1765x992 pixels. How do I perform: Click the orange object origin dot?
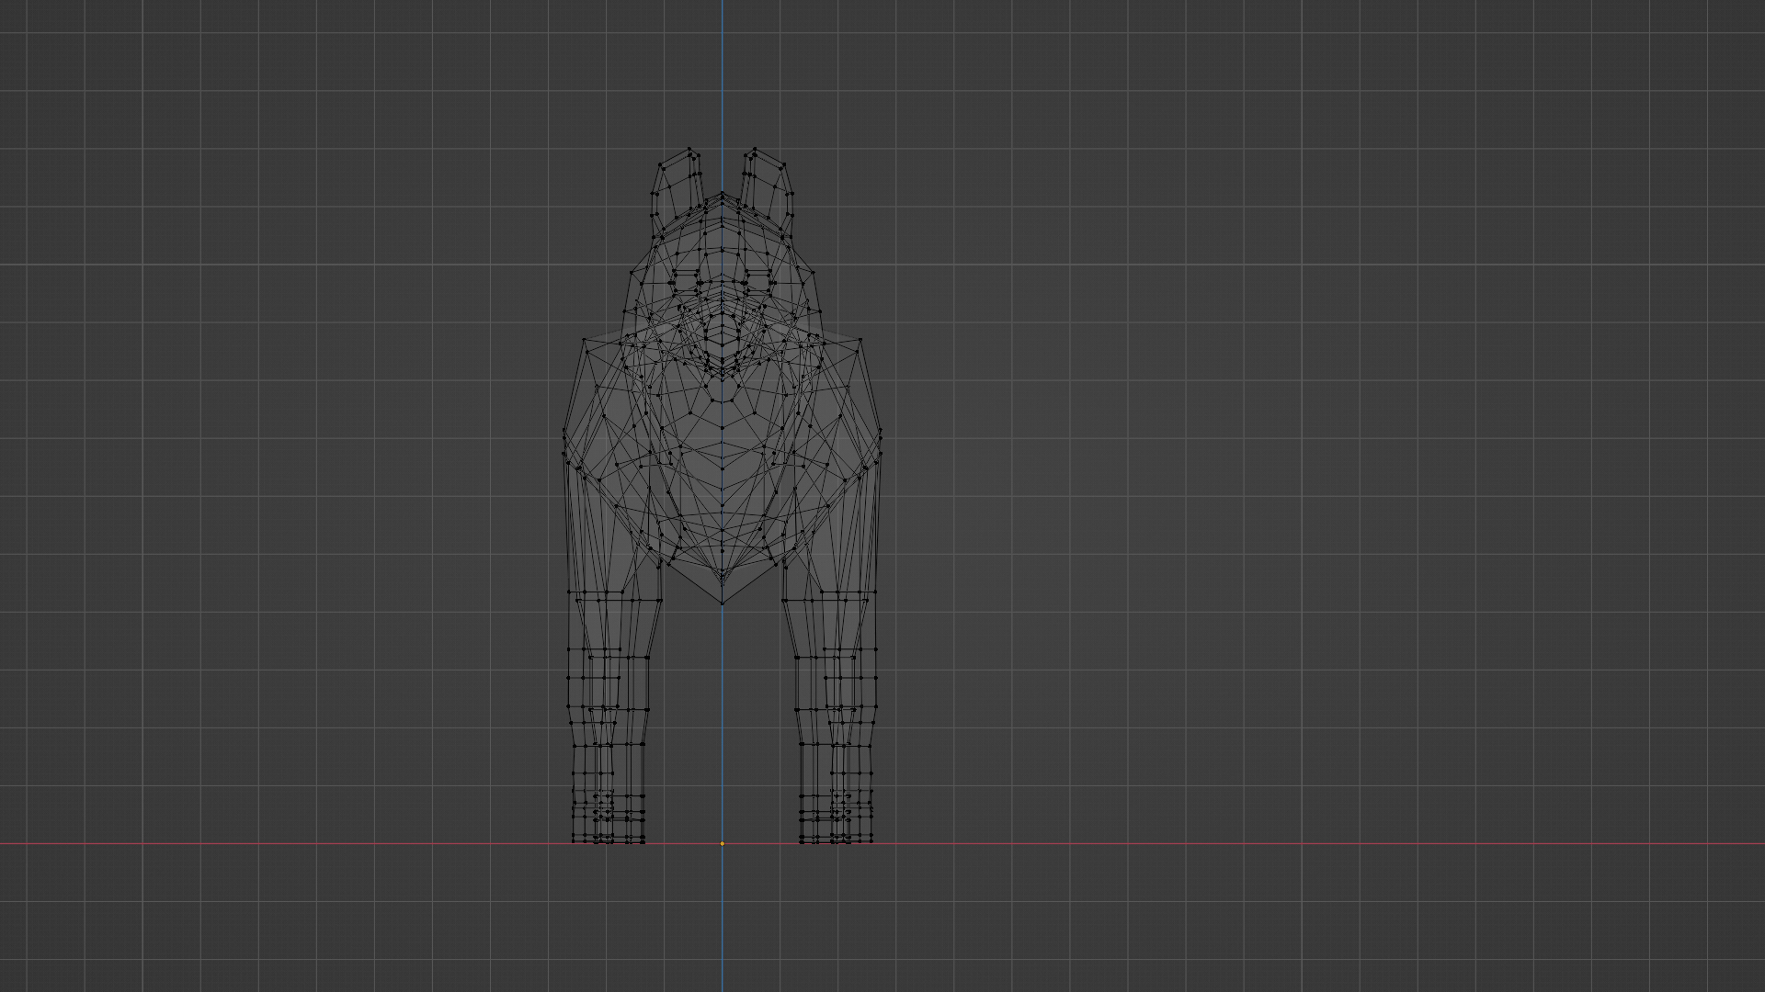pos(722,843)
